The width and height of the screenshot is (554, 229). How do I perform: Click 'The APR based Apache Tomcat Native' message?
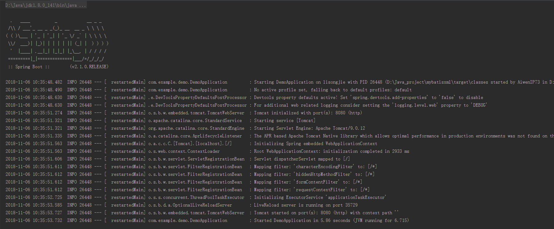pyautogui.click(x=404, y=136)
